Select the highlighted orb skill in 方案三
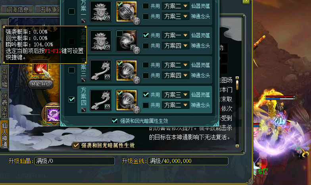Image resolution: width=311 pixels, height=185 pixels. [x=127, y=71]
